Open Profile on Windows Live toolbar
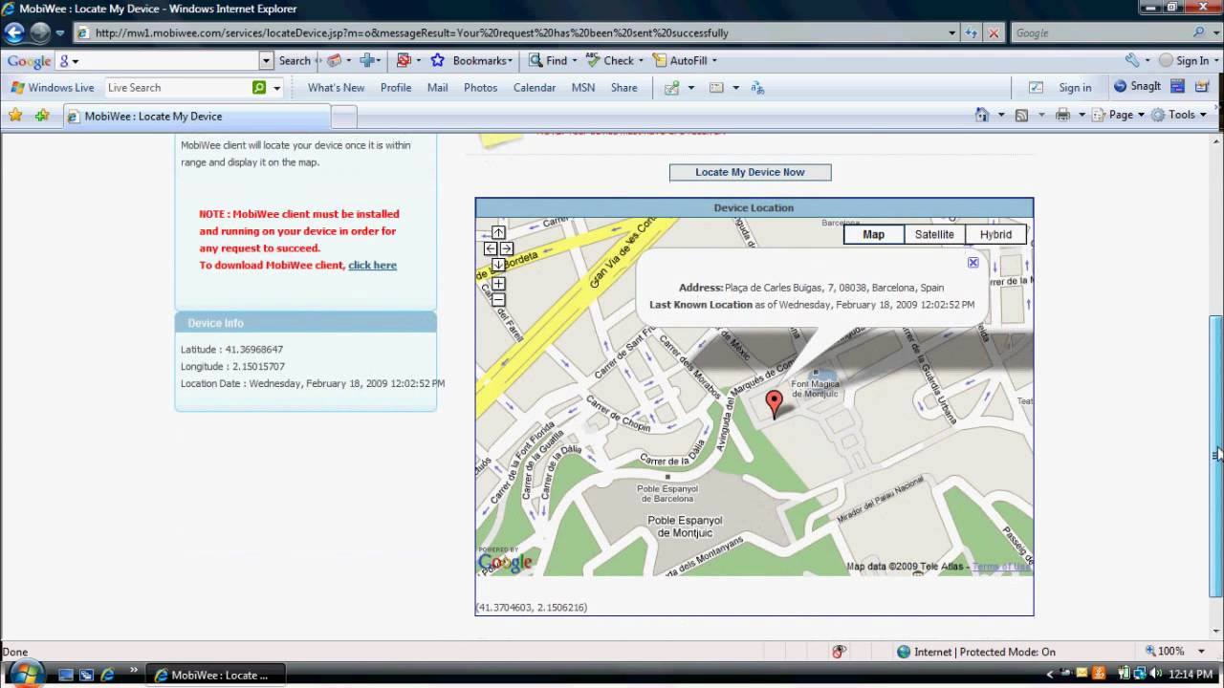This screenshot has width=1224, height=688. tap(396, 87)
